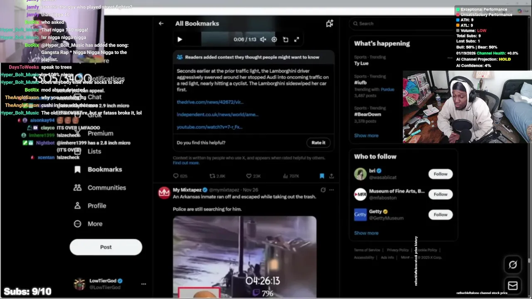The width and height of the screenshot is (532, 299).
Task: Click Find out more about context notes
Action: pos(186,163)
